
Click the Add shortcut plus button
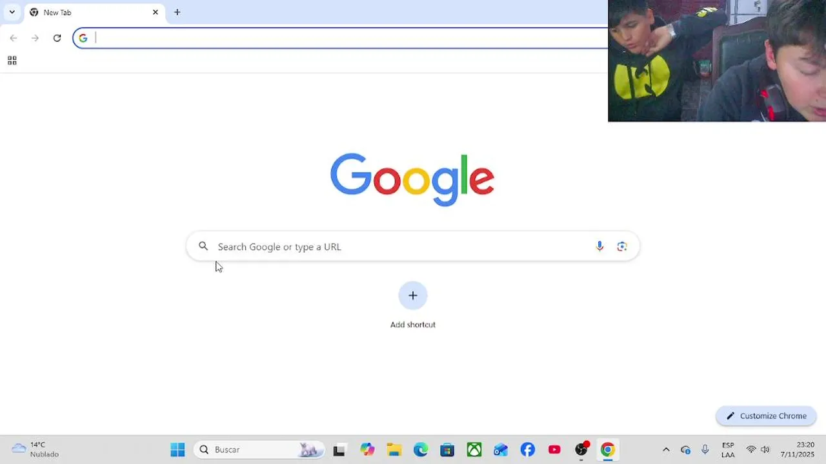pos(413,295)
